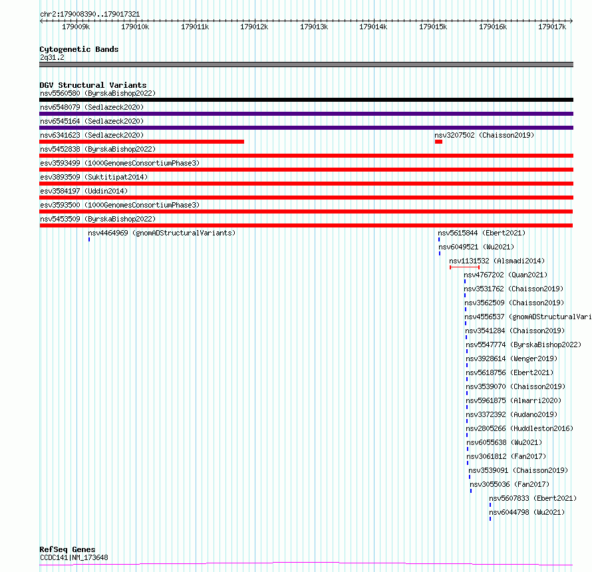Click the 179009k ruler tick label
The height and width of the screenshot is (572, 592).
[76, 27]
